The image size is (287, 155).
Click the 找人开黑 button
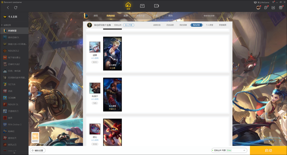(x=129, y=25)
